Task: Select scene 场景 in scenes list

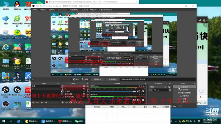Action: (45, 86)
